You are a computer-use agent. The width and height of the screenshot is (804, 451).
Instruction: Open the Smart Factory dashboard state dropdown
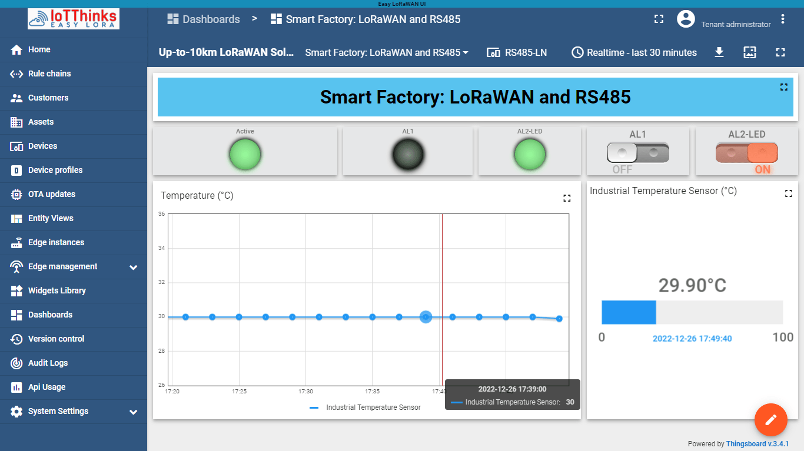pyautogui.click(x=387, y=52)
